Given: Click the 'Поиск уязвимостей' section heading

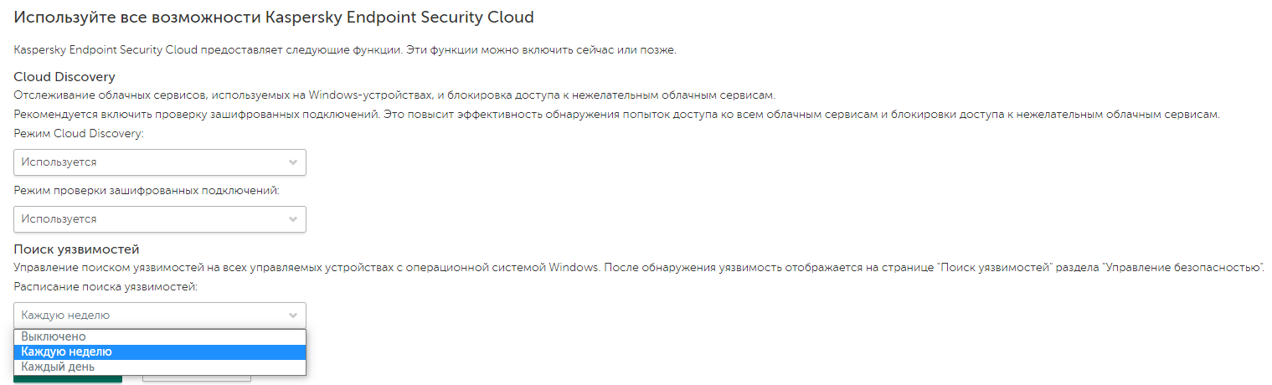Looking at the screenshot, I should click(x=76, y=249).
